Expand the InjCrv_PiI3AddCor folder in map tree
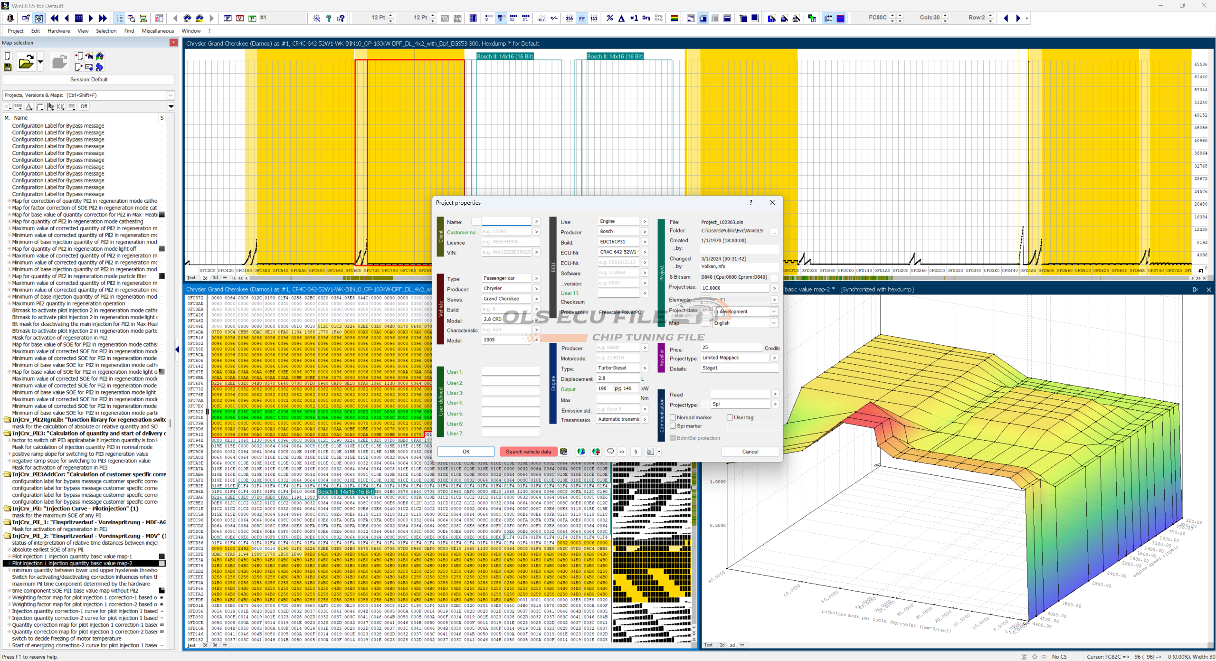Viewport: 1216px width, 661px height. [8, 474]
